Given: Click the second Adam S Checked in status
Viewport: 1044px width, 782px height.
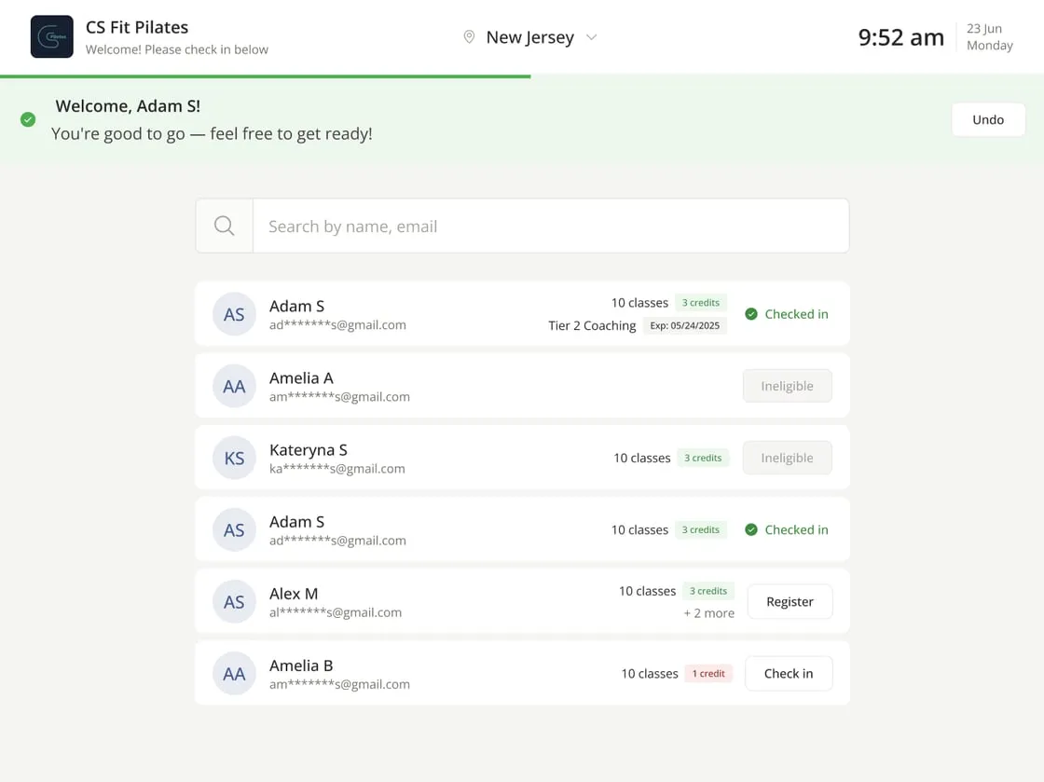Looking at the screenshot, I should 787,529.
